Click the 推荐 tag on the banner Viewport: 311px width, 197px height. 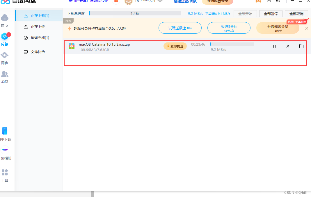point(68,21)
